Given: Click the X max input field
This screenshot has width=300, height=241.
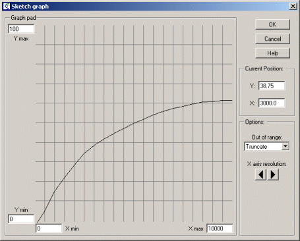Looking at the screenshot, I should tap(220, 228).
